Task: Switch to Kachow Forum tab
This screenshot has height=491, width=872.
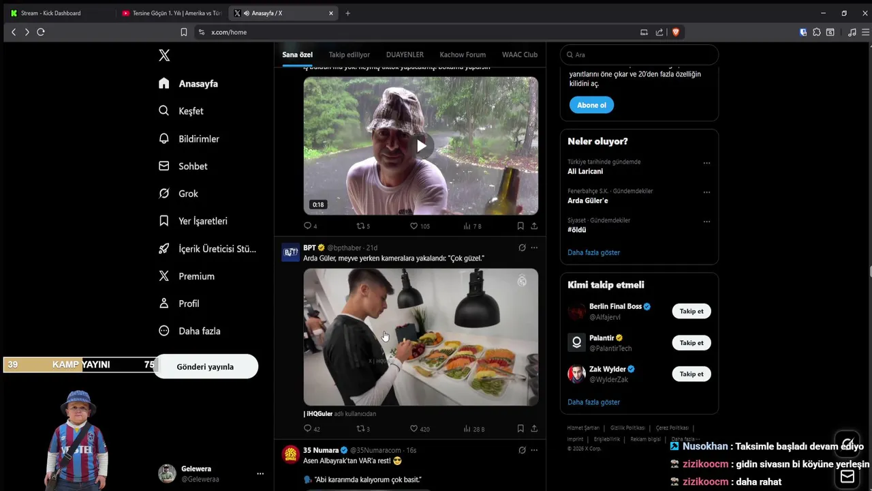Action: point(463,55)
